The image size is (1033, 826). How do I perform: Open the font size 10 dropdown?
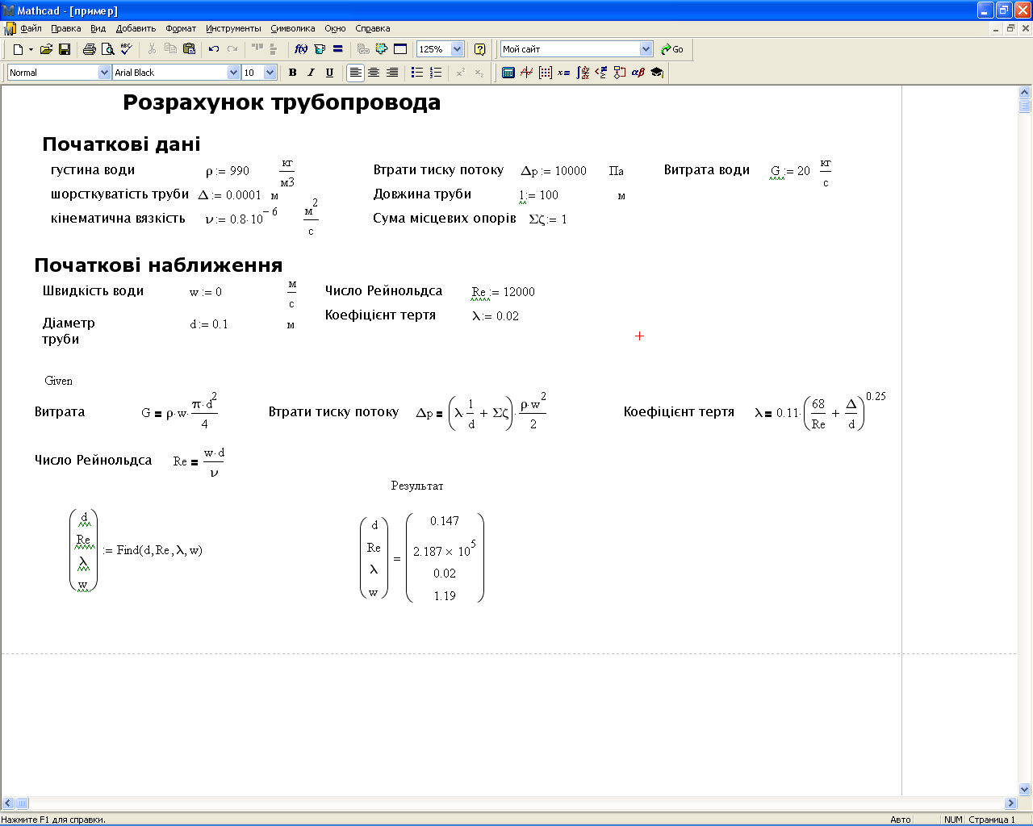270,73
